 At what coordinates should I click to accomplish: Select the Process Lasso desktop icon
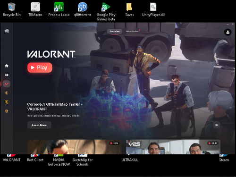coord(59,9)
